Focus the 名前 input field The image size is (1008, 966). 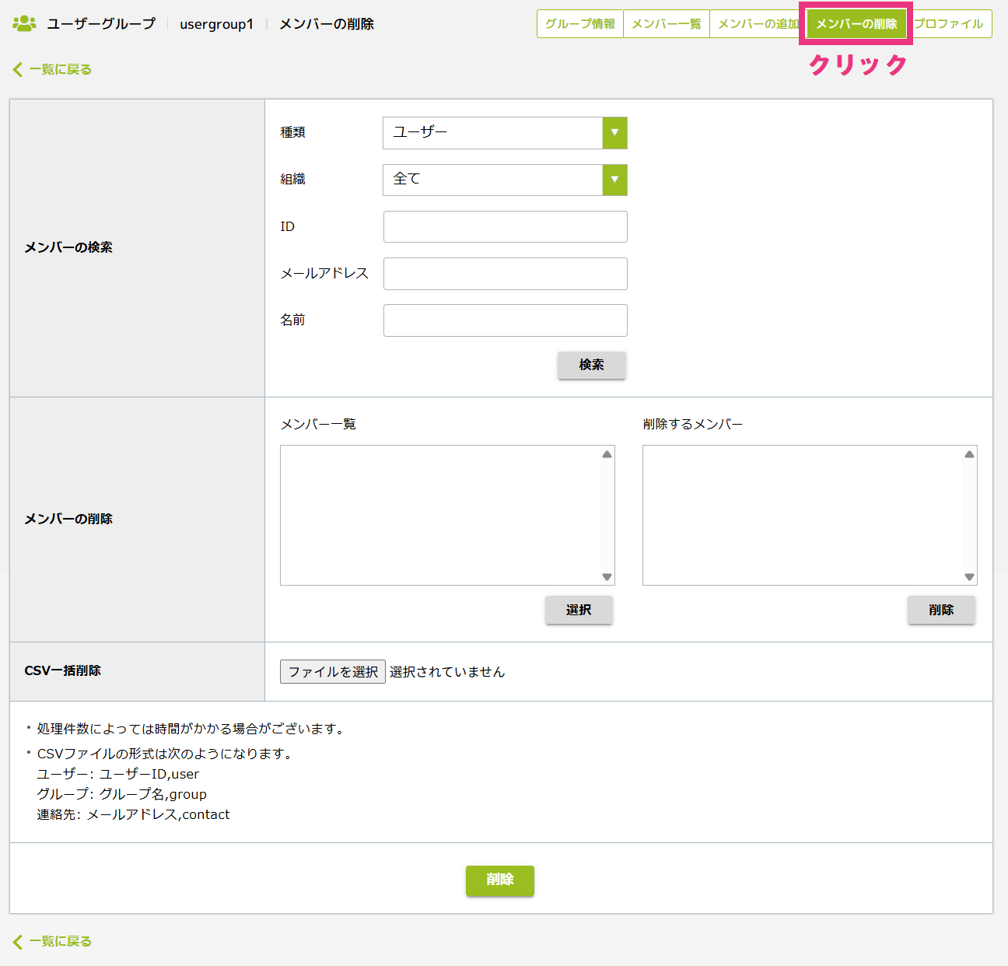pyautogui.click(x=506, y=320)
